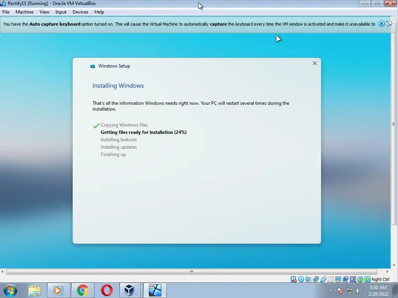Viewport: 398px width, 298px height.
Task: Click the VM vertical scrollbar thumb
Action: pyautogui.click(x=394, y=124)
